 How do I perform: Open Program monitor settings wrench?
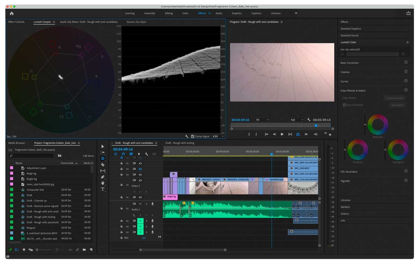(x=309, y=120)
